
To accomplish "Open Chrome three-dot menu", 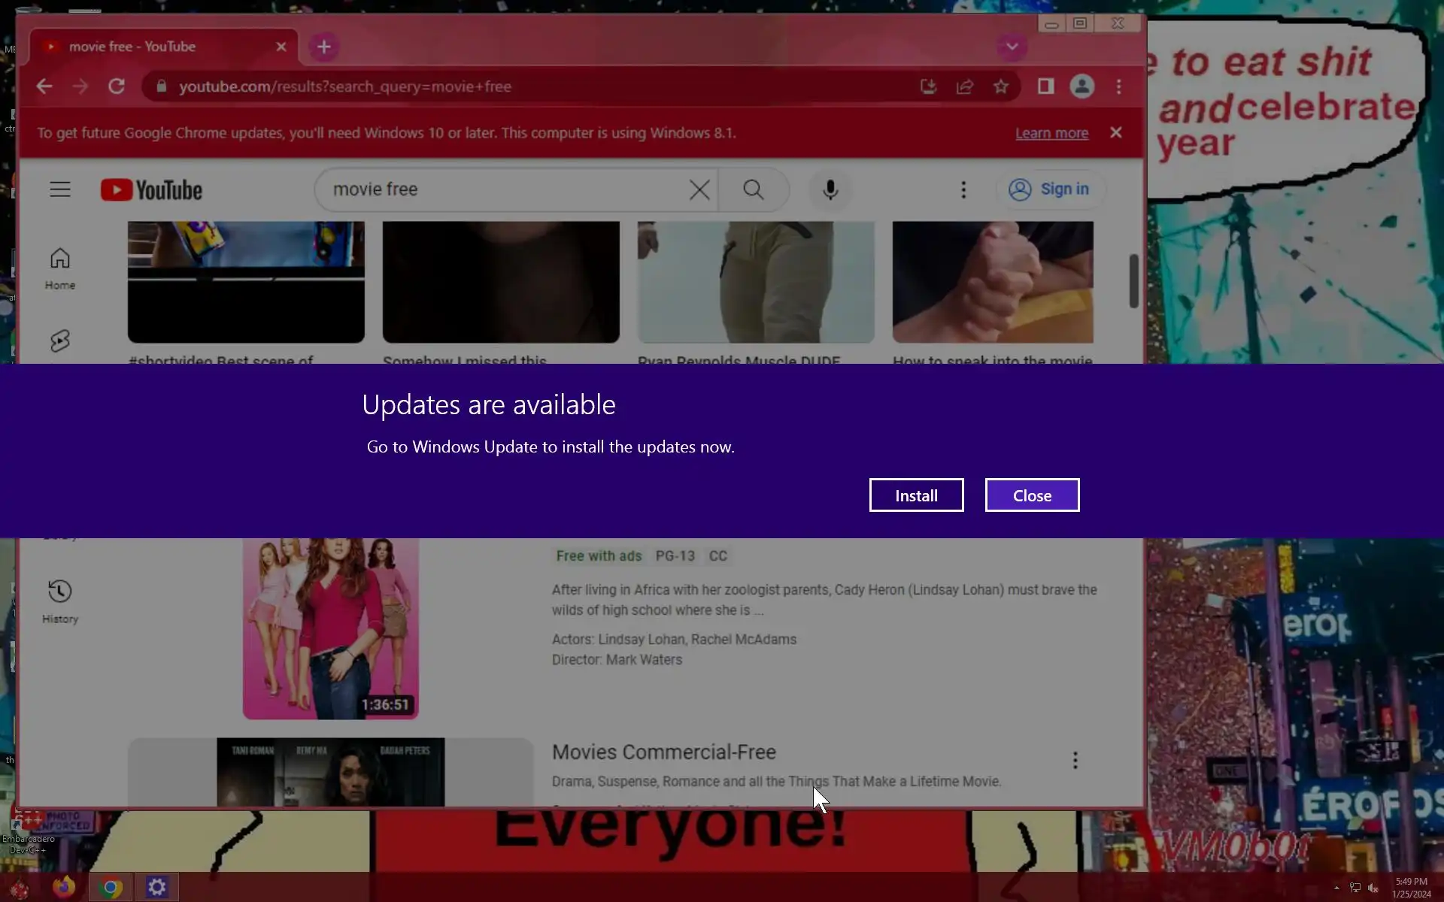I will tap(1118, 86).
